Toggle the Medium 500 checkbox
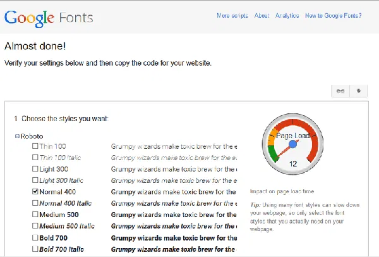This screenshot has height=257, width=379. [35, 215]
